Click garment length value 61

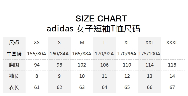[37, 87]
